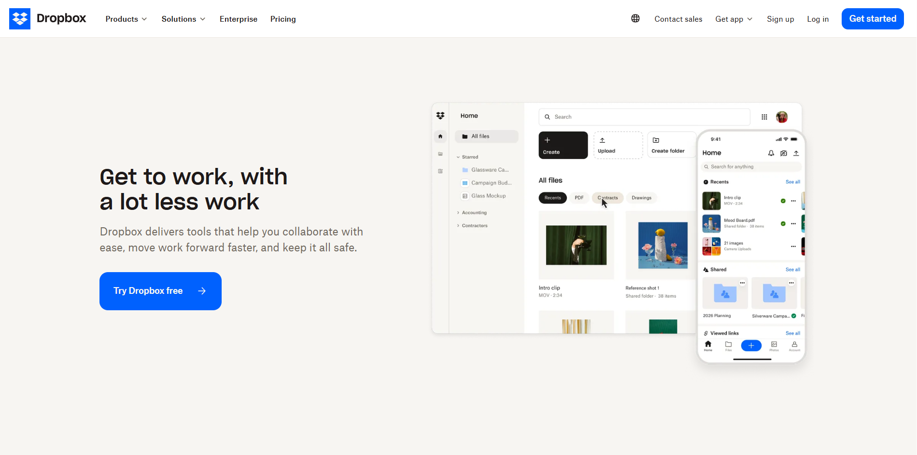Click the Try Dropbox free button
The height and width of the screenshot is (455, 917).
(160, 291)
